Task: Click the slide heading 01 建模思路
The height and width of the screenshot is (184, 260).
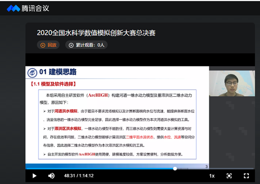Action: tap(58, 72)
